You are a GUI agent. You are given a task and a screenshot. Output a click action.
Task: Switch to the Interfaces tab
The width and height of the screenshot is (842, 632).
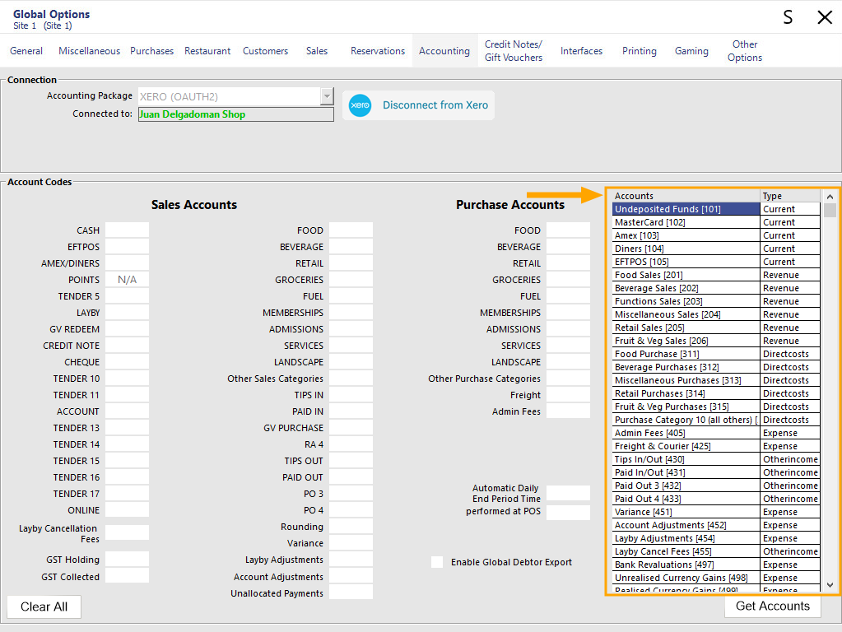(581, 51)
